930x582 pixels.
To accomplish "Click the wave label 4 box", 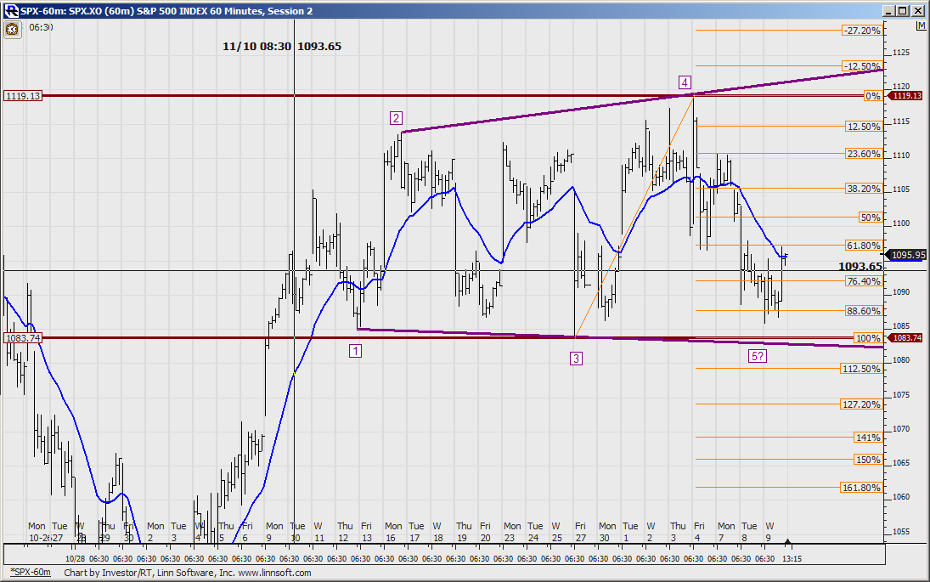I will (685, 82).
